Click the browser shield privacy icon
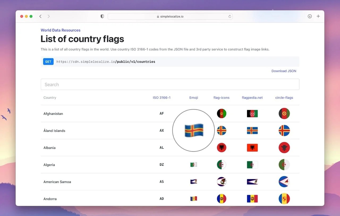The image size is (340, 216). [102, 16]
